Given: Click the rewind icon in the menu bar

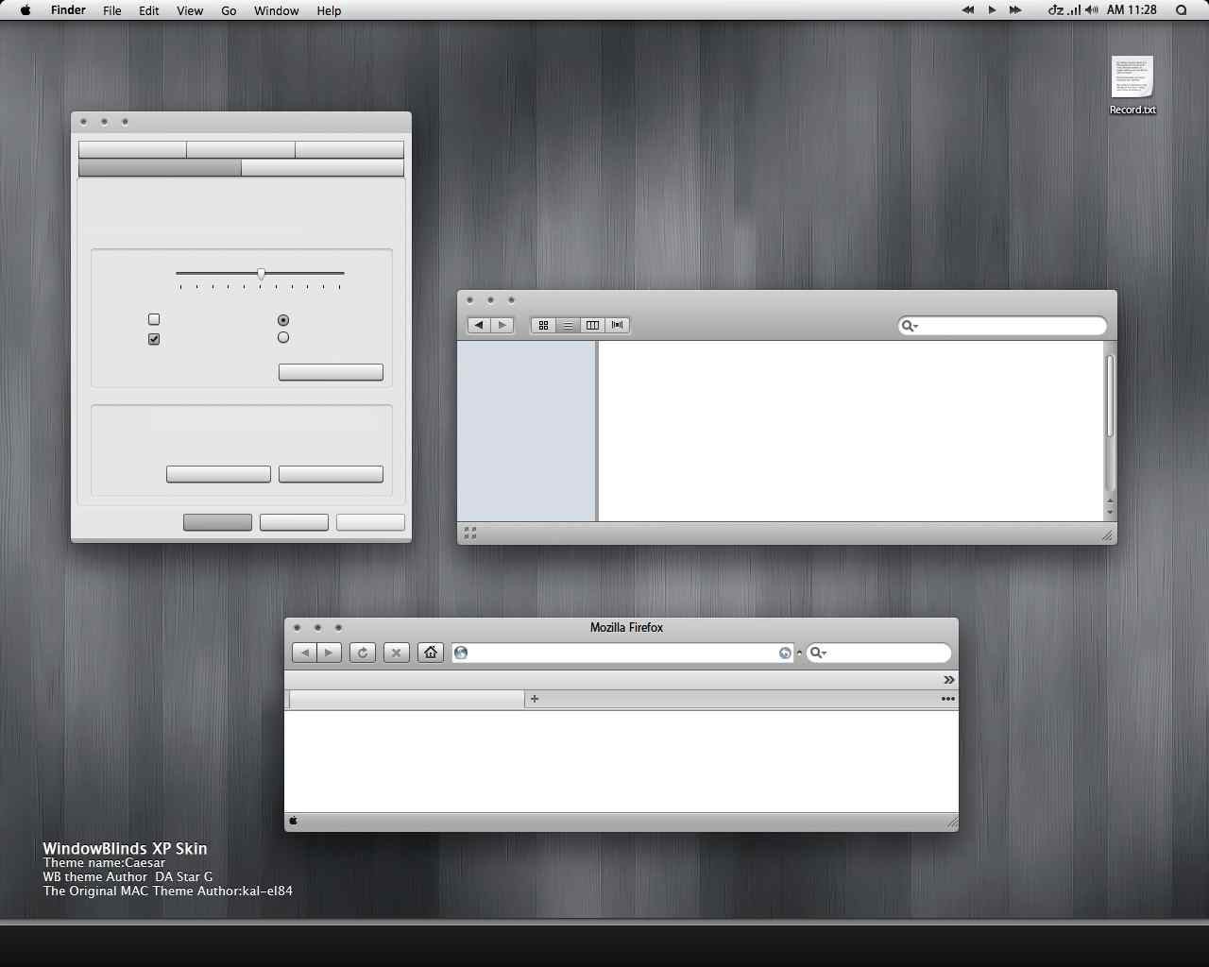Looking at the screenshot, I should tap(968, 10).
